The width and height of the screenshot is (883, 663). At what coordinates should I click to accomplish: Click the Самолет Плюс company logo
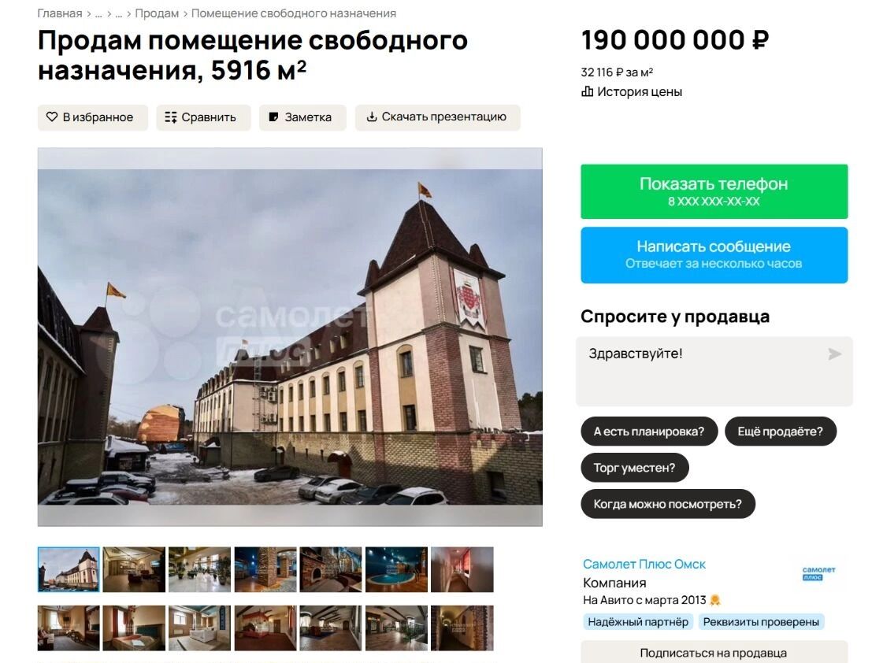818,573
